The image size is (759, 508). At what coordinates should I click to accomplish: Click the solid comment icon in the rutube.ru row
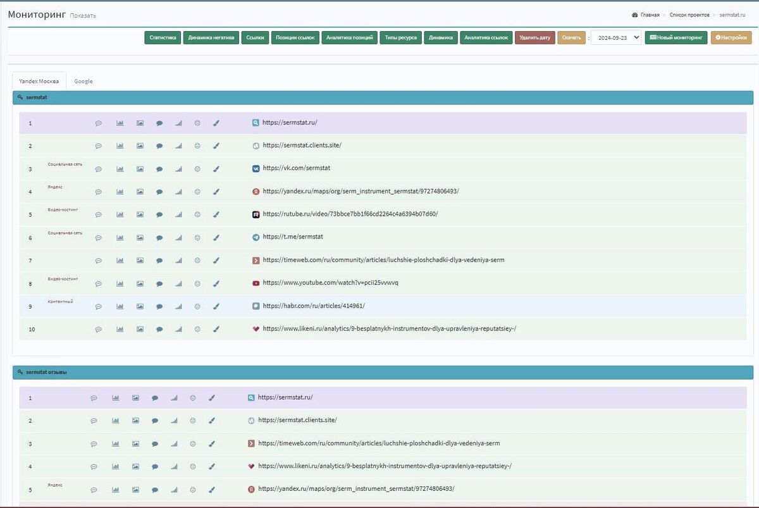[159, 215]
